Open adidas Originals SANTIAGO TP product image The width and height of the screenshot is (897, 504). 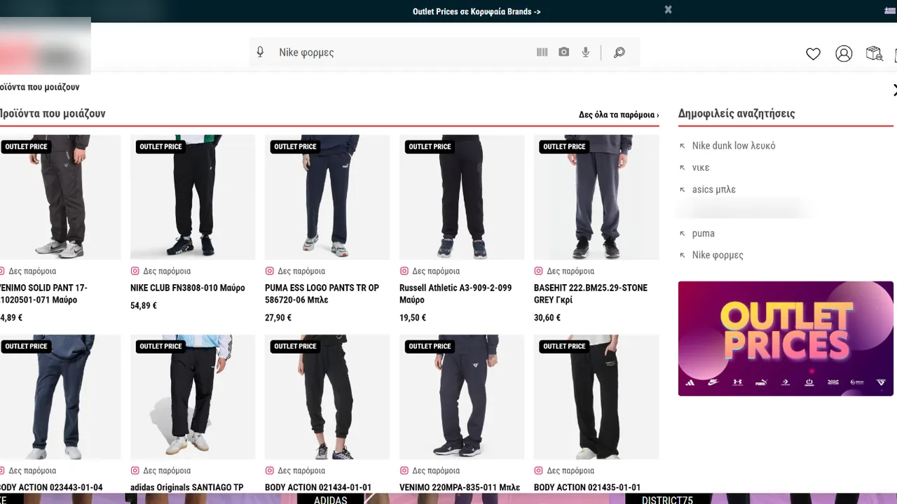[193, 397]
